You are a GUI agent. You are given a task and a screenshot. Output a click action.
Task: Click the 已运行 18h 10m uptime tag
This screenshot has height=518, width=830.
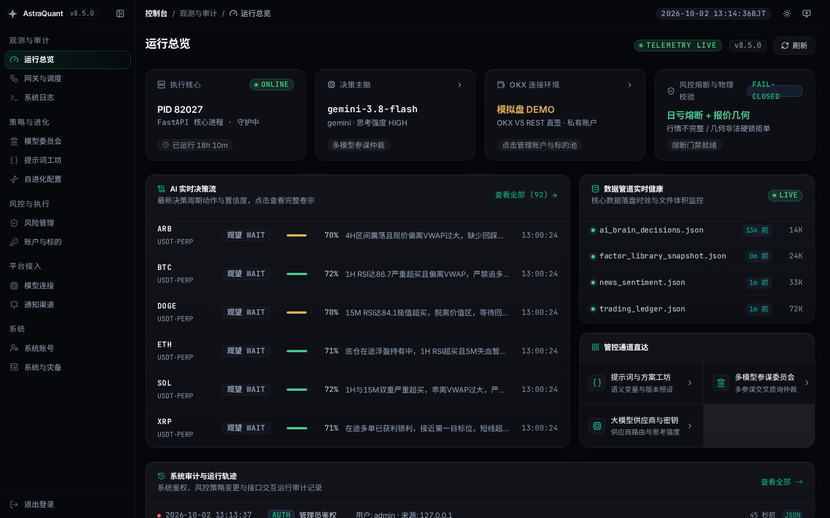pyautogui.click(x=195, y=145)
